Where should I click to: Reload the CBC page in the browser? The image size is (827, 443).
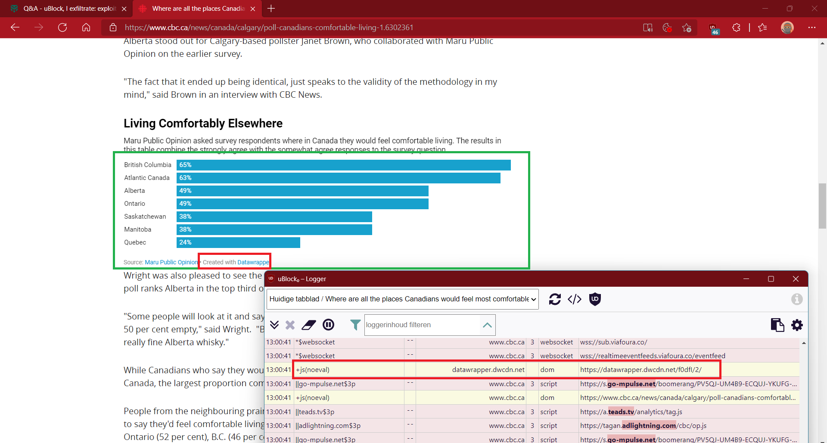(x=62, y=28)
